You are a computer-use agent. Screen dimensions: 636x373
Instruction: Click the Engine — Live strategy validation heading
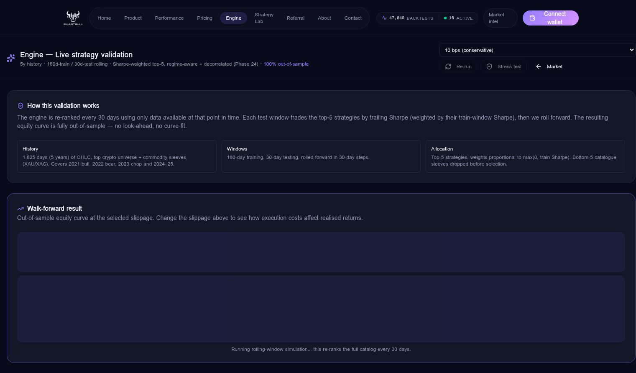(x=77, y=55)
